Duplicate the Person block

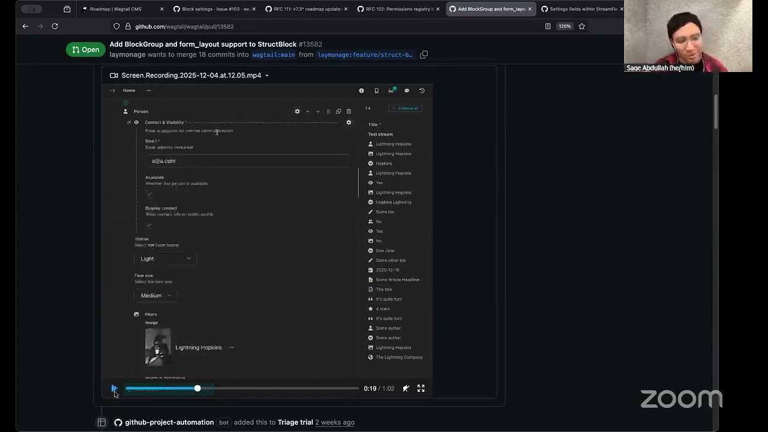338,112
